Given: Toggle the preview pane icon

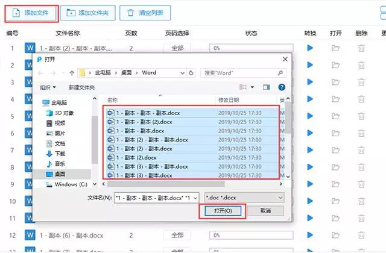Looking at the screenshot, I should (267, 87).
